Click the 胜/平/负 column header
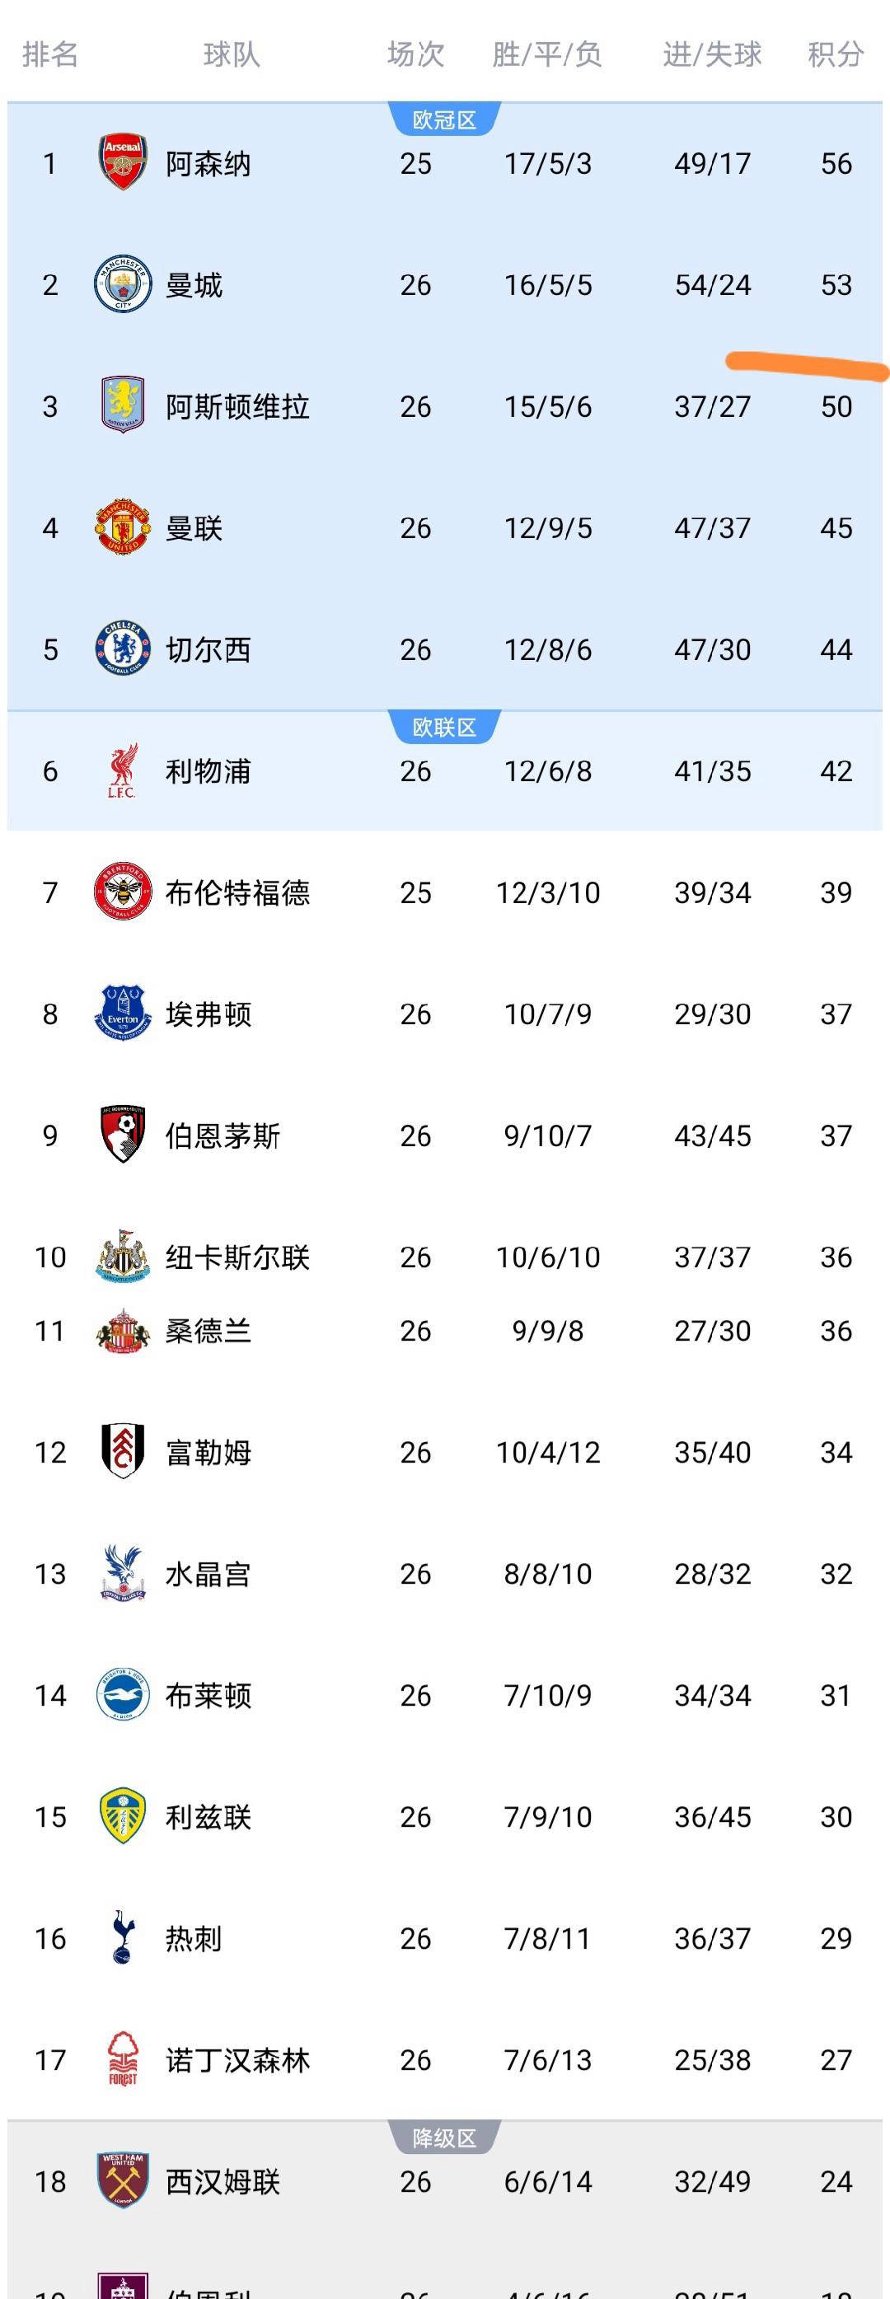The width and height of the screenshot is (890, 2299). click(x=547, y=54)
